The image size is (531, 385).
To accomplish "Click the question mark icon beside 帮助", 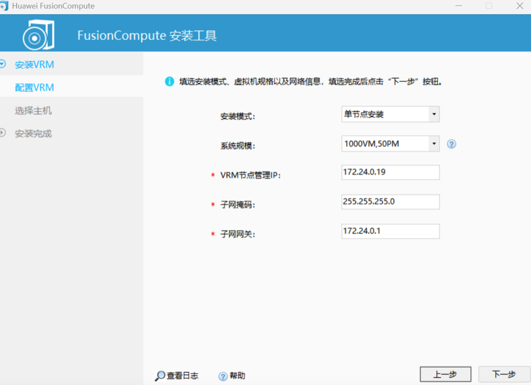I will pos(223,376).
